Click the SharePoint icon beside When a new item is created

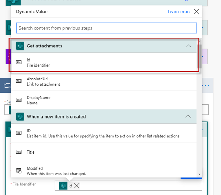click(x=20, y=116)
